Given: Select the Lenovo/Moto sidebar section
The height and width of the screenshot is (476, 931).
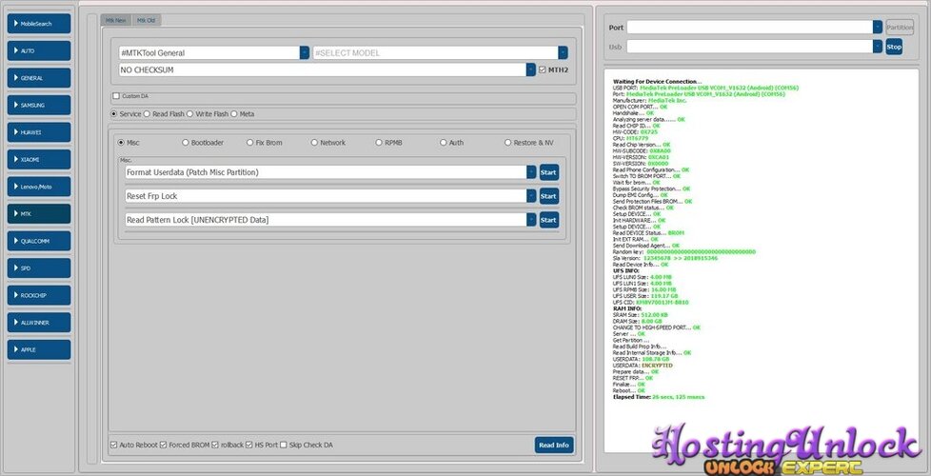Looking at the screenshot, I should point(39,187).
